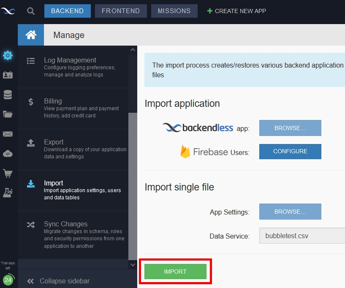Open the Log Management menu item
Image resolution: width=345 pixels, height=288 pixels.
[x=73, y=67]
